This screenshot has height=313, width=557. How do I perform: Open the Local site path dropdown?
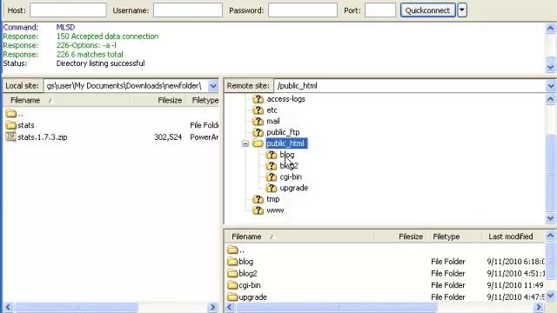(213, 86)
